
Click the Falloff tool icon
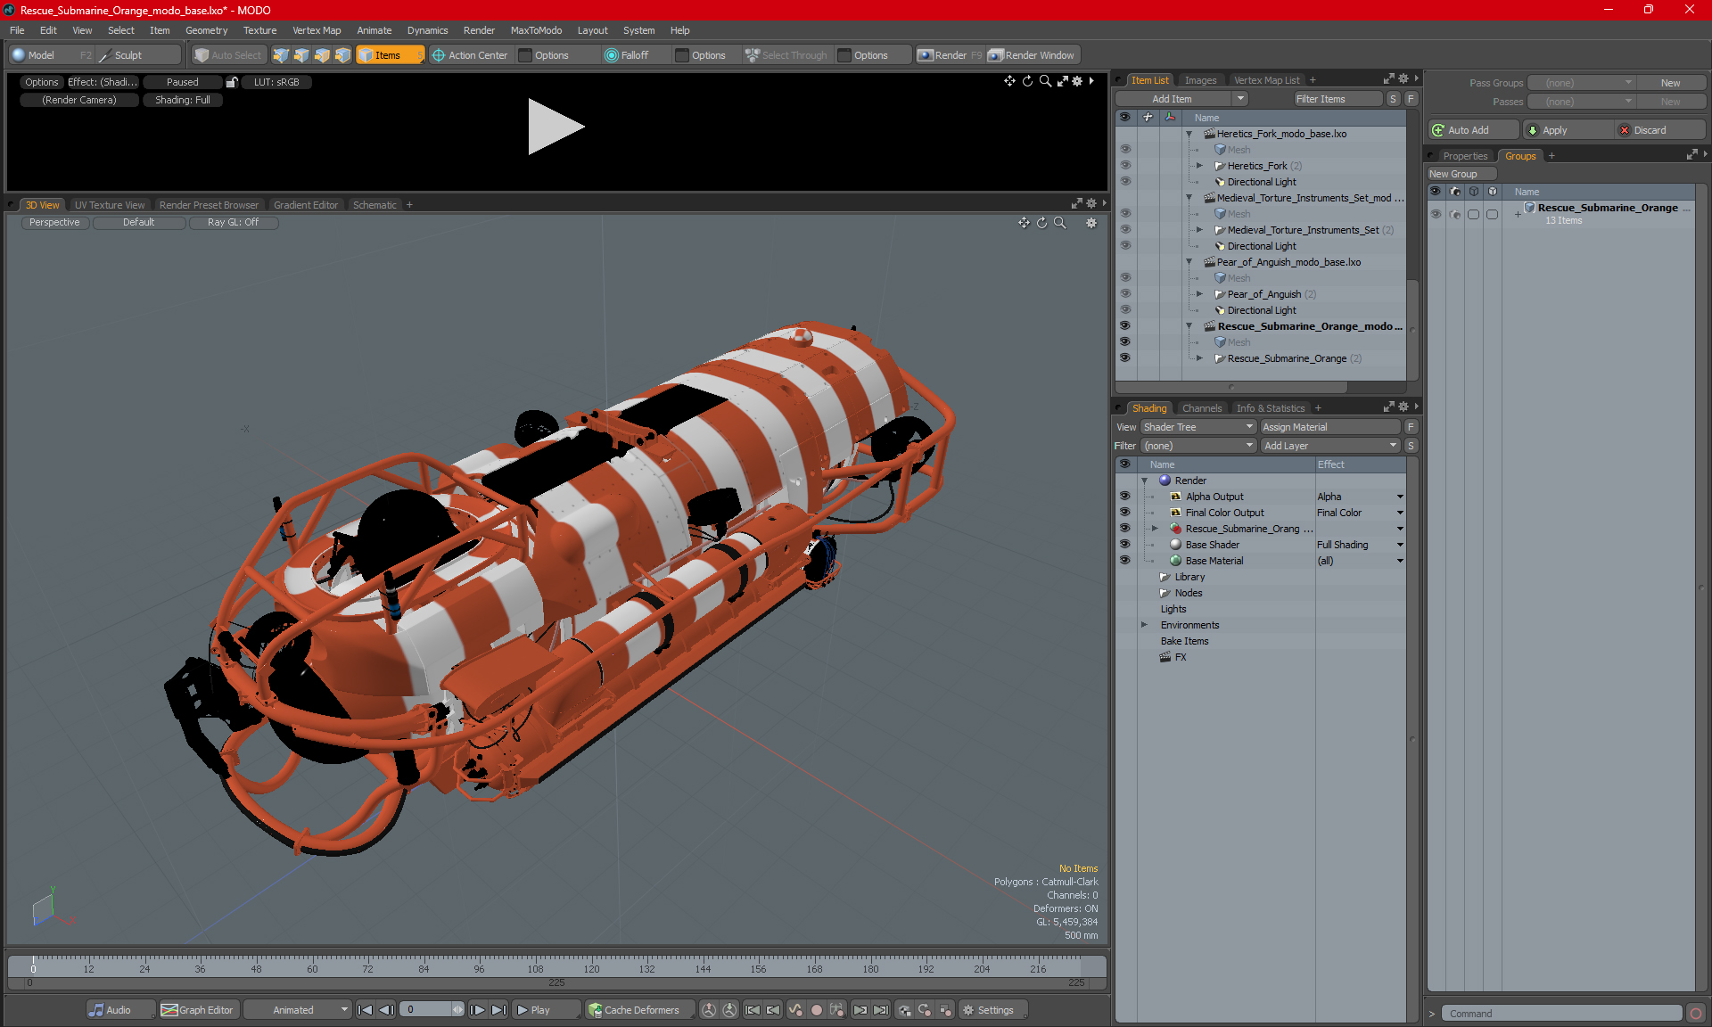[x=610, y=53]
